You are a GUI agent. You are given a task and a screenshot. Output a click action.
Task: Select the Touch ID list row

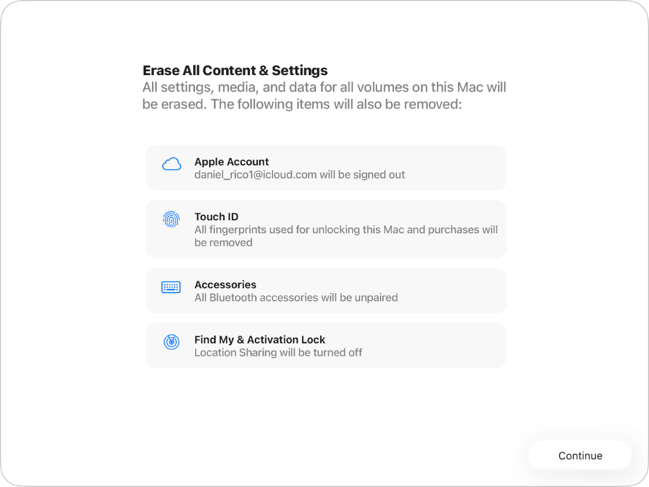[x=326, y=229]
